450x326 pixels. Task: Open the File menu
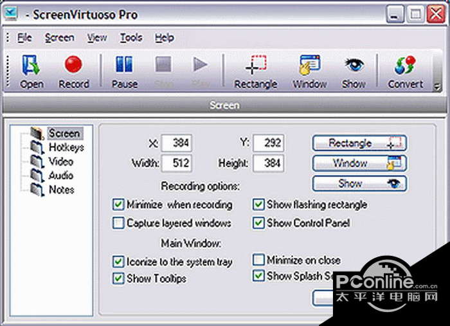click(24, 37)
